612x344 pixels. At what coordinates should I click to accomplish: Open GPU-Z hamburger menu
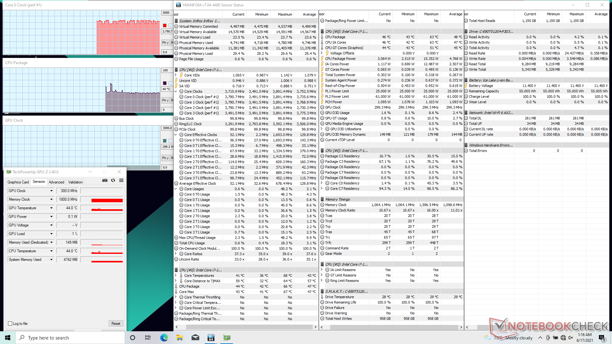(x=121, y=180)
